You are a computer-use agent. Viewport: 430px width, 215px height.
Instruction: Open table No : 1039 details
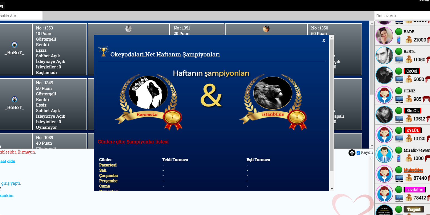pos(60,141)
